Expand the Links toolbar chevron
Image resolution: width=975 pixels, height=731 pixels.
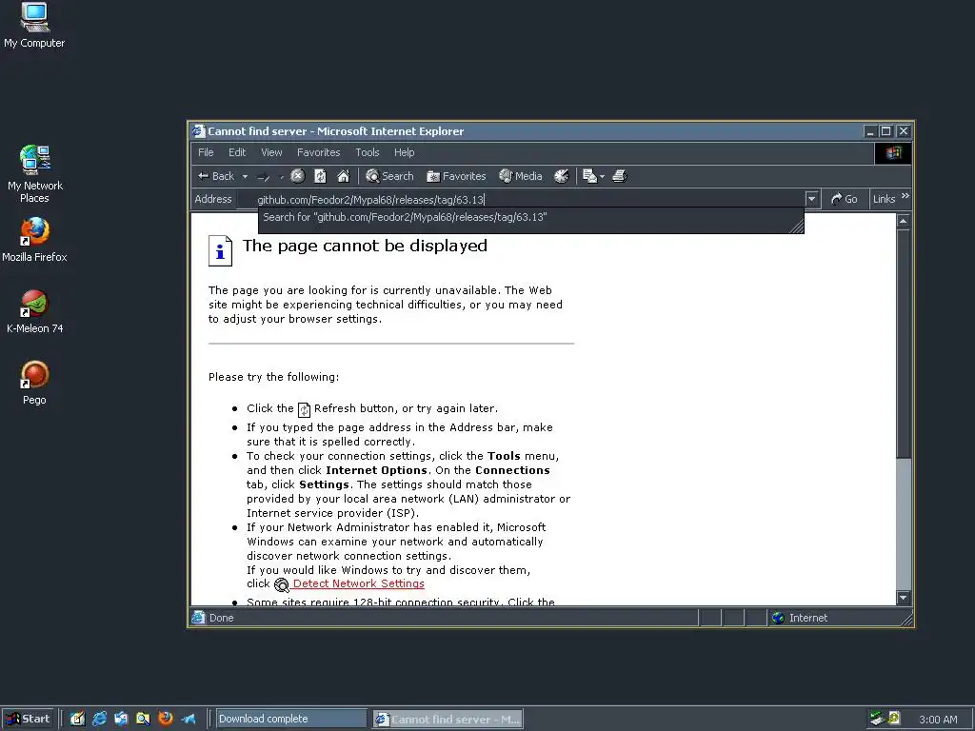click(x=905, y=196)
